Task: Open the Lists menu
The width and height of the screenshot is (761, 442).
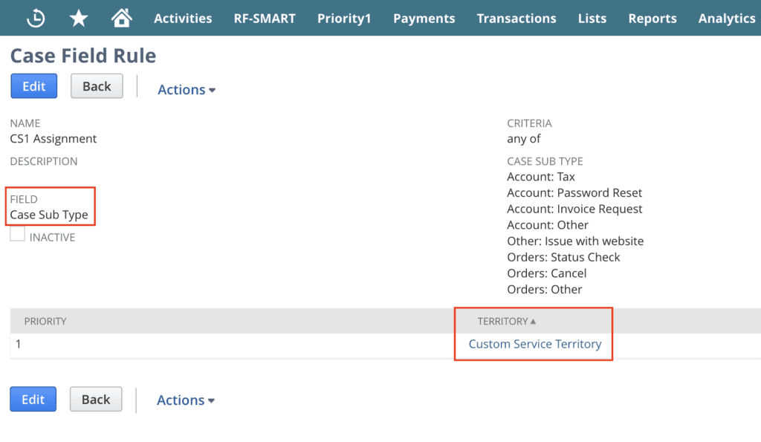Action: (592, 19)
